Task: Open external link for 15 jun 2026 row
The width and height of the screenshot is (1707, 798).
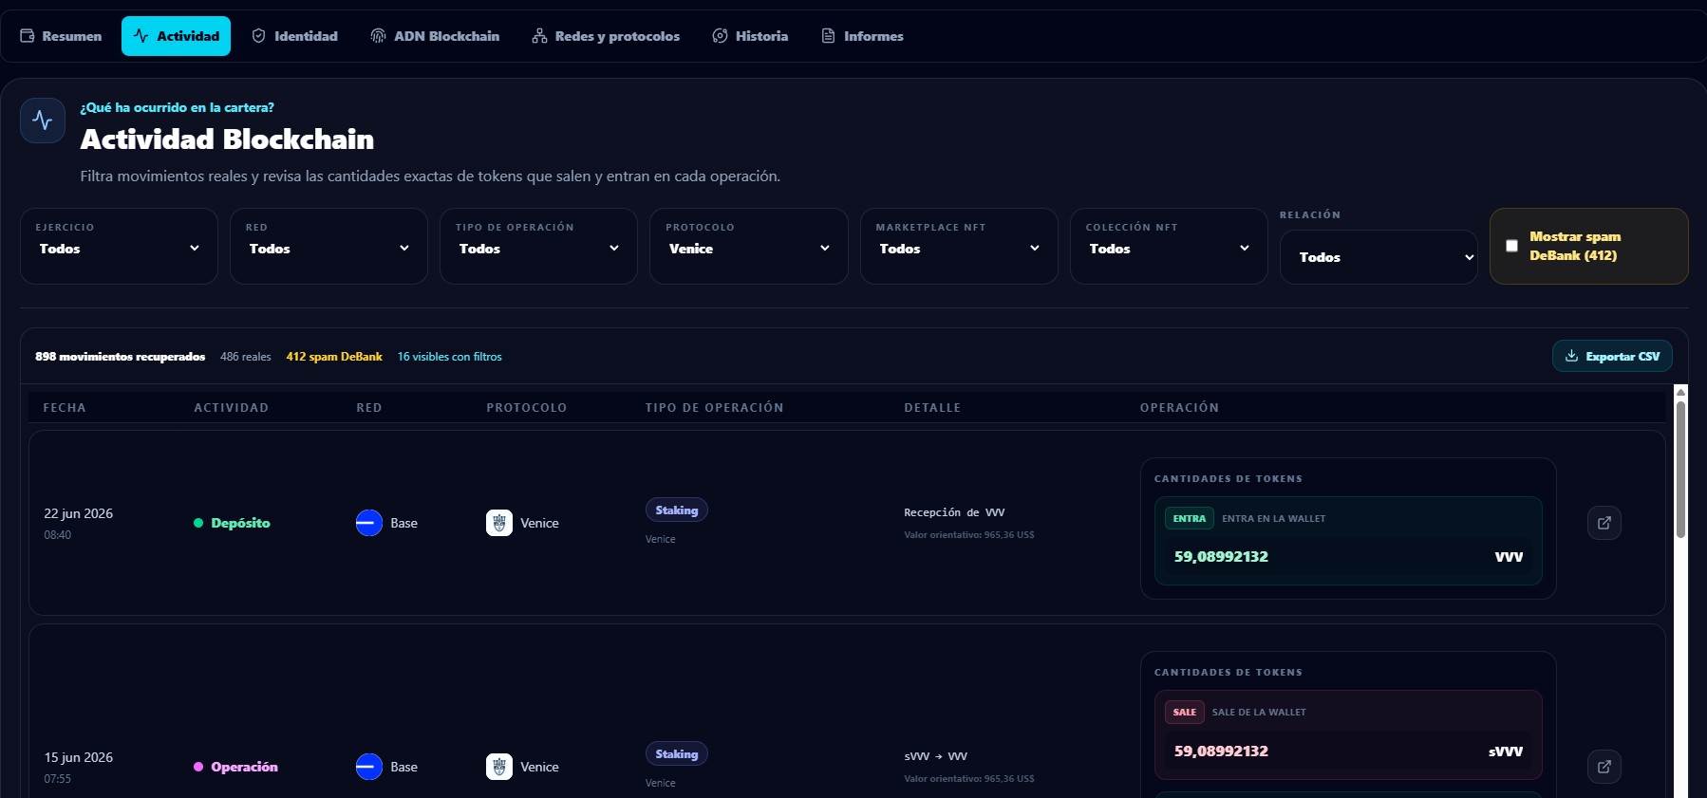Action: [1604, 767]
